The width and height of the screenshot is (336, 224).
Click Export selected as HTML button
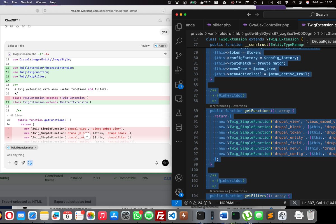point(22,202)
